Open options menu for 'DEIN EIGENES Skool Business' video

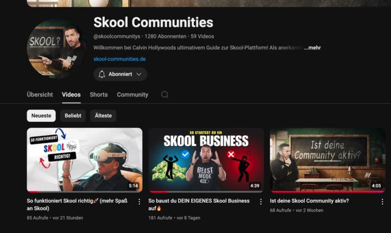(261, 202)
